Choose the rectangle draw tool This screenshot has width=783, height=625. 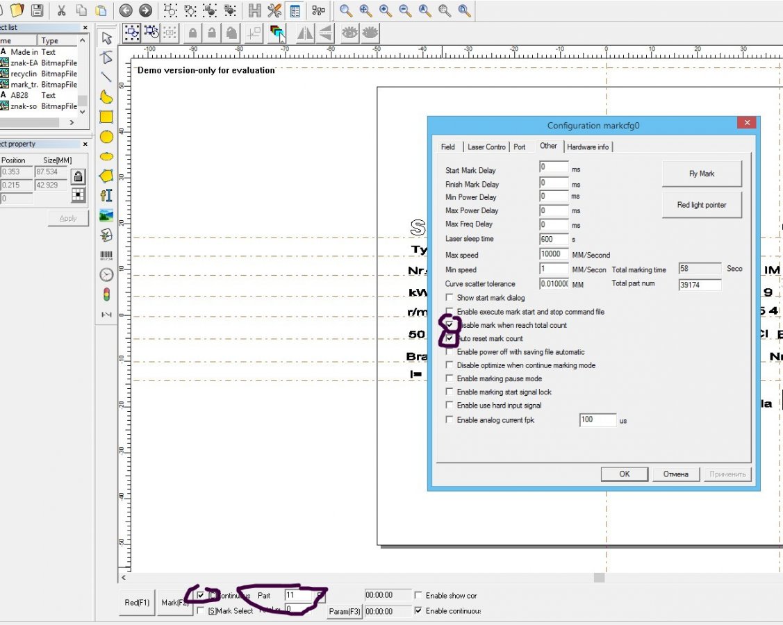pos(106,117)
